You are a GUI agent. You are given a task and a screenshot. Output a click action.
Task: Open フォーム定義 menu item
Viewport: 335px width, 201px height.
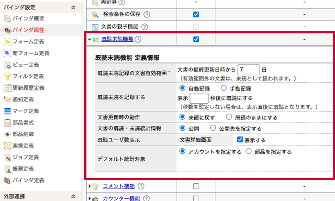point(28,42)
